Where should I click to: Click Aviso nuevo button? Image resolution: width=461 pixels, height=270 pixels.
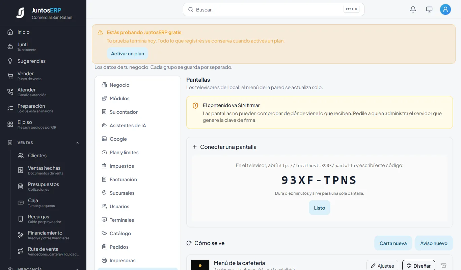click(x=434, y=243)
